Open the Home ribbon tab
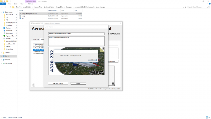 pyautogui.click(x=9, y=4)
